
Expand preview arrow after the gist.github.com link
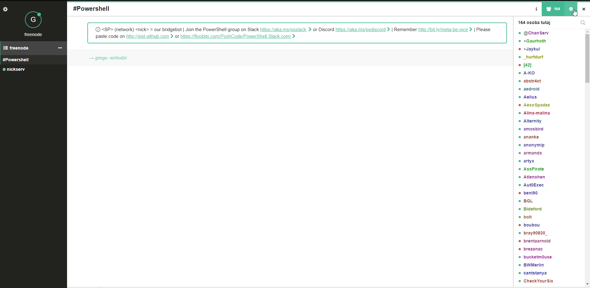(172, 36)
